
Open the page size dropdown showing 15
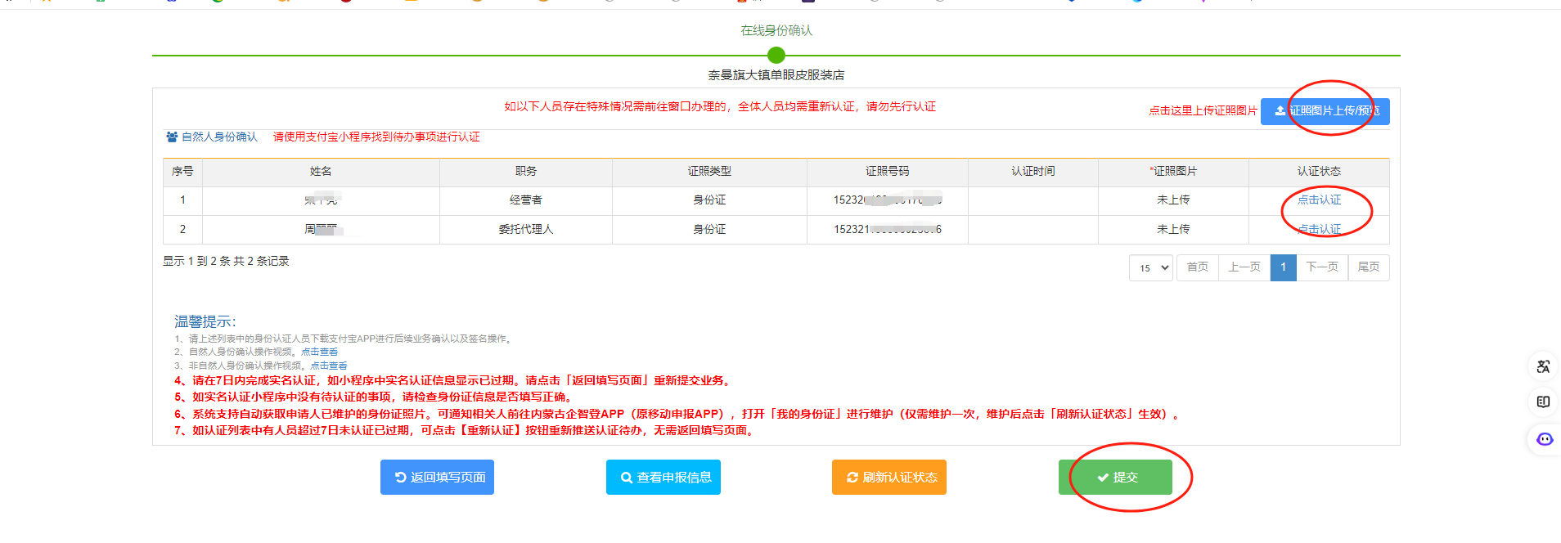1152,267
